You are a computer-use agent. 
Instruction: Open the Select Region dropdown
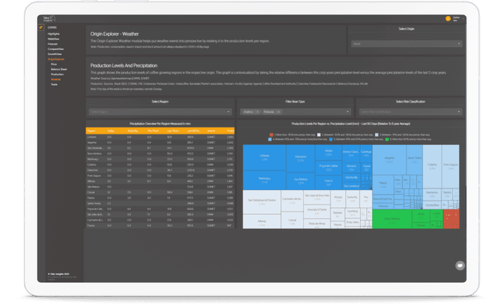tap(160, 112)
